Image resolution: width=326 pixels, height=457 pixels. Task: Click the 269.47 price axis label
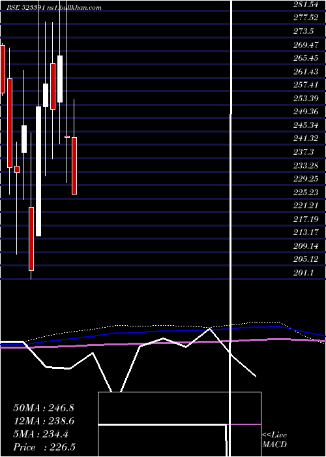tap(306, 44)
